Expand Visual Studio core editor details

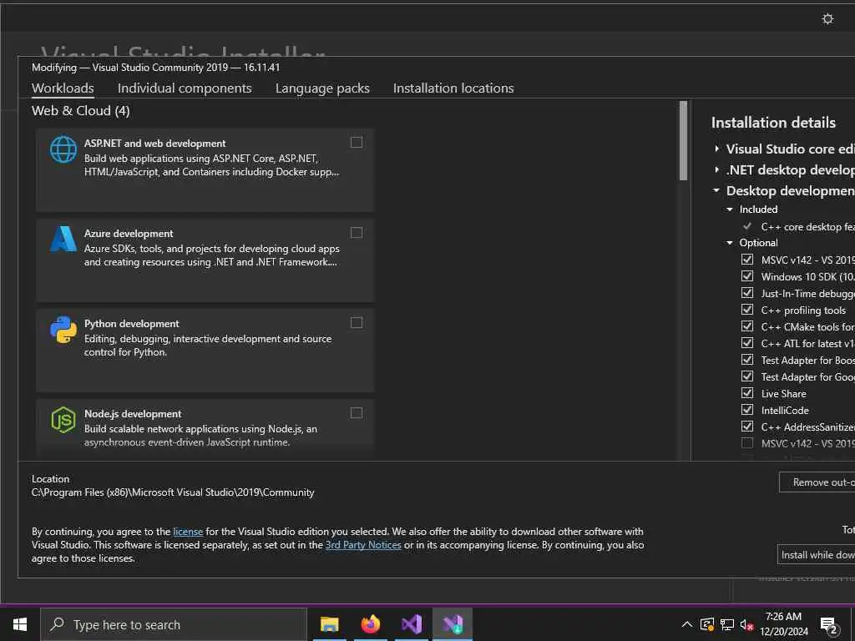pyautogui.click(x=716, y=149)
